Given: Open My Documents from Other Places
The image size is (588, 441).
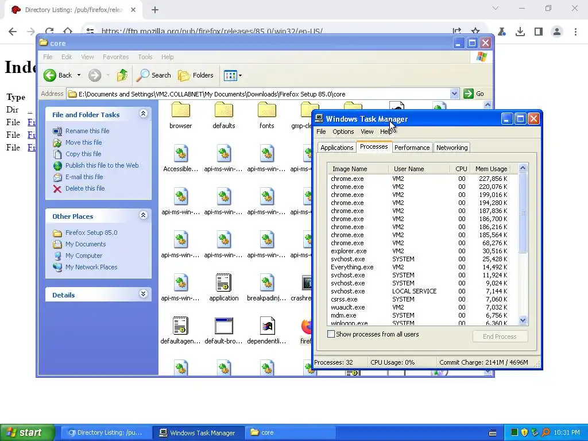Looking at the screenshot, I should (86, 244).
